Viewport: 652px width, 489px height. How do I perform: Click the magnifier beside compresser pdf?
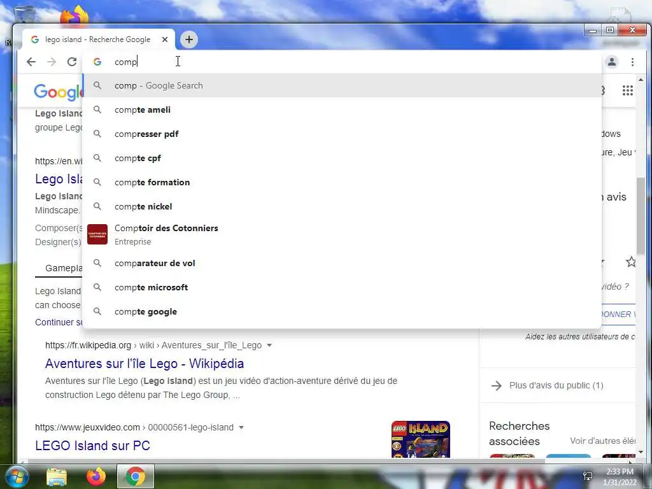[97, 134]
